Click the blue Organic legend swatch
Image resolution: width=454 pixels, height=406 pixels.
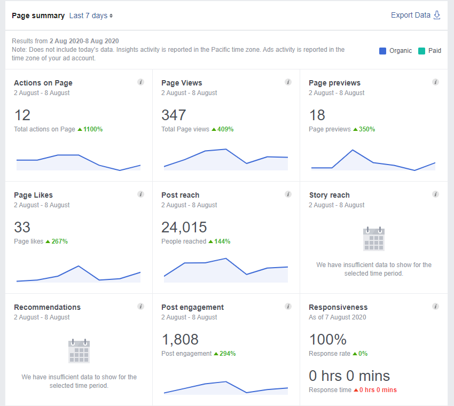click(382, 51)
